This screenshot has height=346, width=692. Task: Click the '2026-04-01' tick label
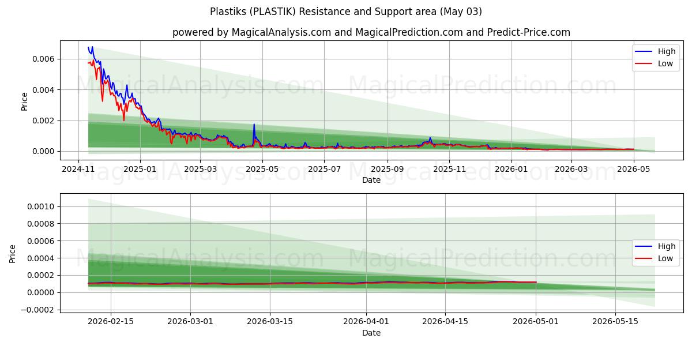click(366, 322)
